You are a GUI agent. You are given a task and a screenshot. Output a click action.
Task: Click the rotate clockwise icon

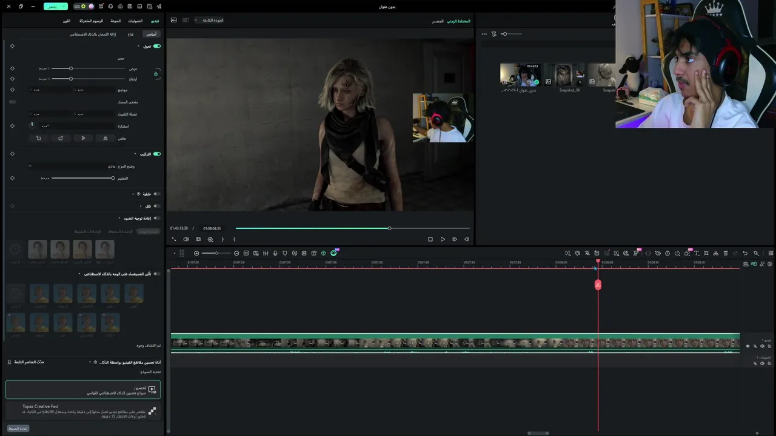[61, 138]
